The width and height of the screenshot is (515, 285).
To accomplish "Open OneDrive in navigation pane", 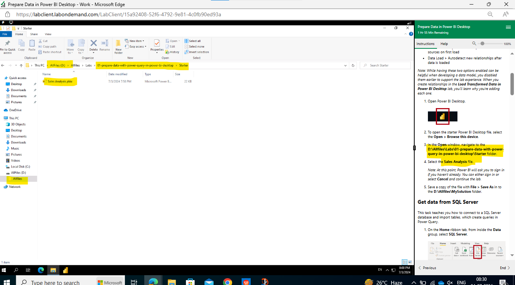I will 15,110.
